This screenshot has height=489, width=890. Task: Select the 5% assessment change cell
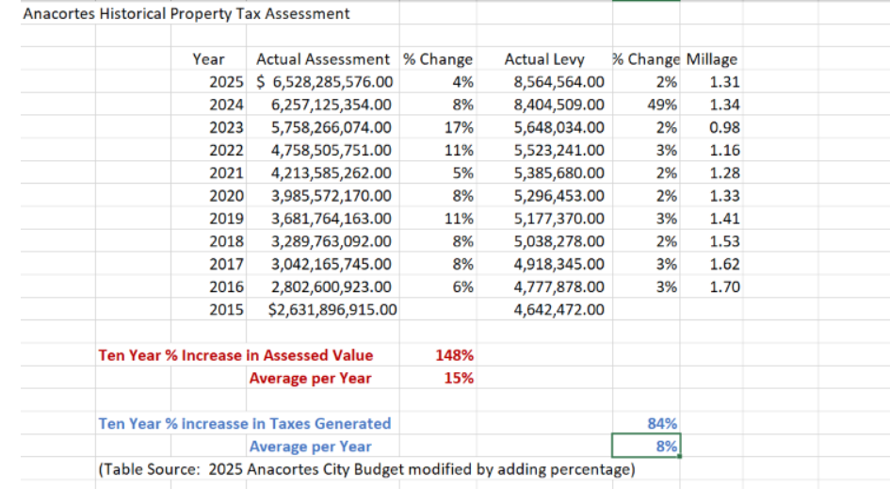click(462, 172)
